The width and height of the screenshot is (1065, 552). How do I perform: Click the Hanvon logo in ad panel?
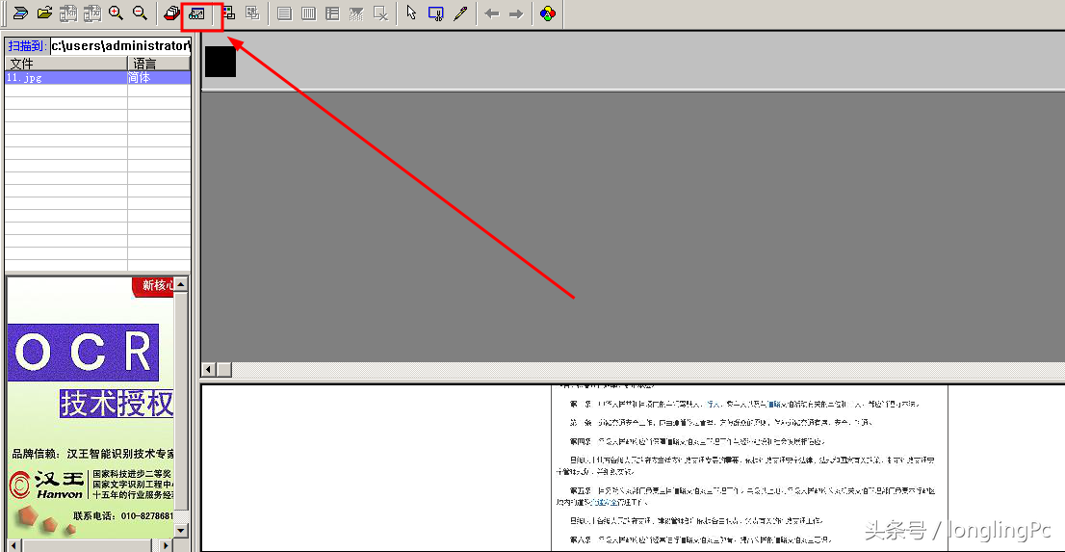[x=47, y=485]
